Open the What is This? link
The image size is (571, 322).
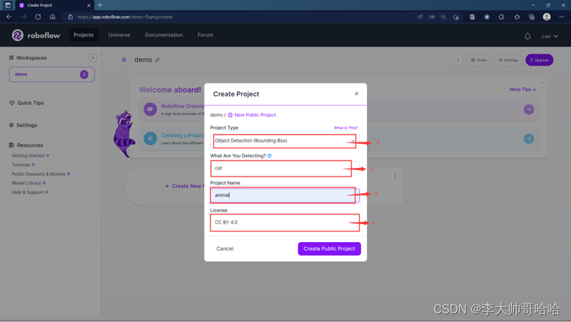click(346, 128)
